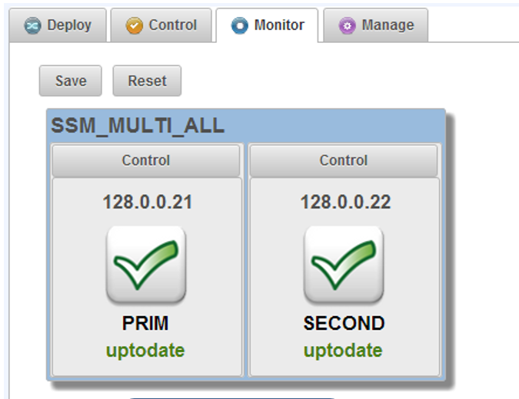This screenshot has height=399, width=519.
Task: Click the uptodate status under PRIM
Action: pyautogui.click(x=146, y=351)
